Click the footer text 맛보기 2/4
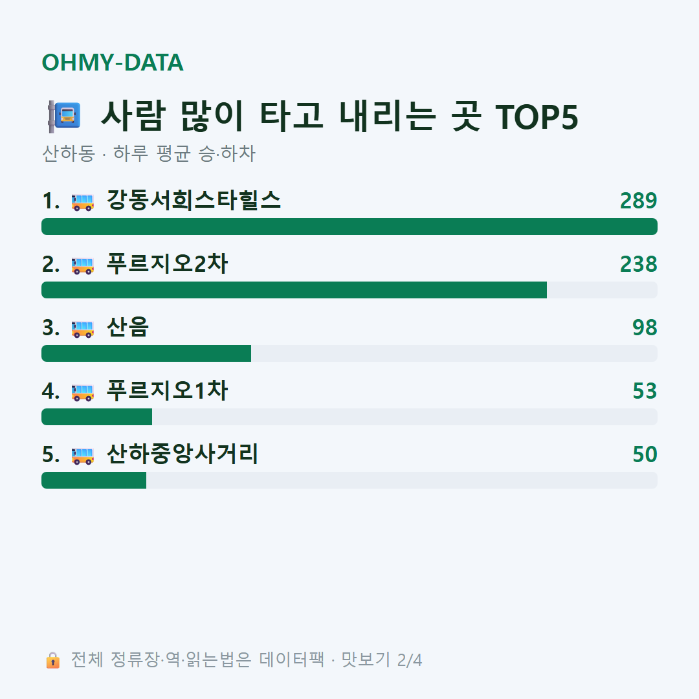699x699 pixels. 382,660
